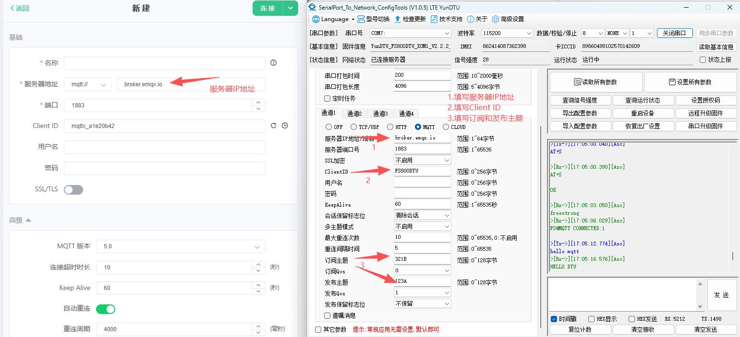
Task: Click the back arrow 返回 in MQTTX
Action: tap(20, 8)
